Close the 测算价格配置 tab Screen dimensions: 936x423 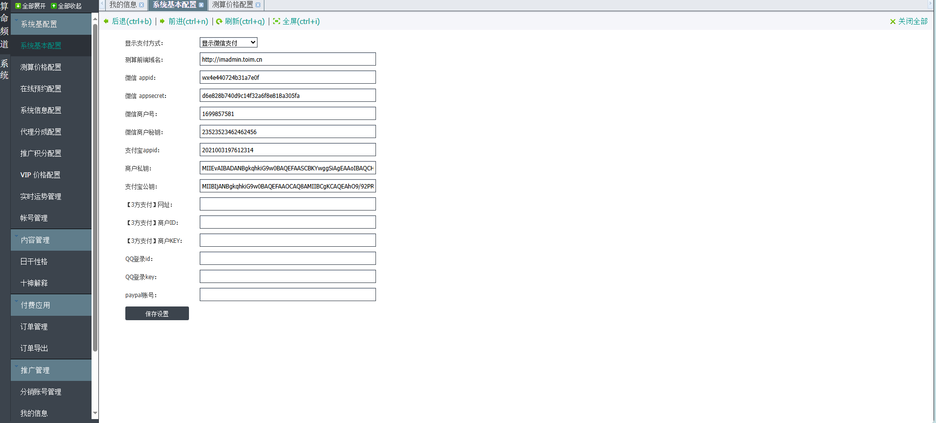[258, 5]
